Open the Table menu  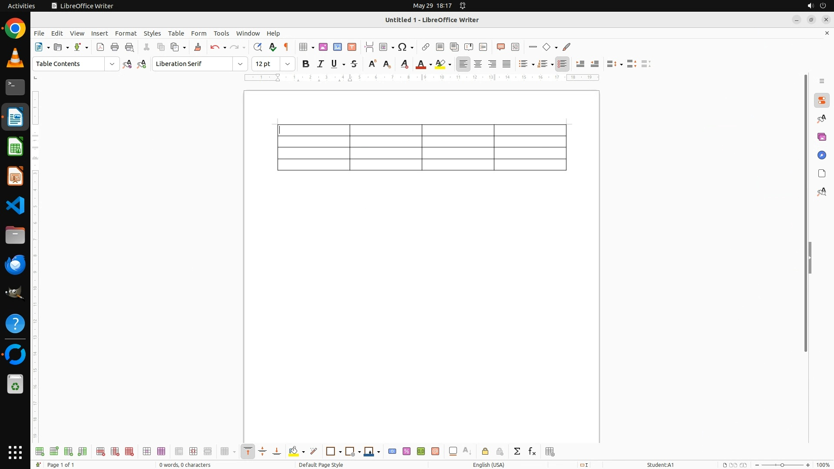[176, 33]
